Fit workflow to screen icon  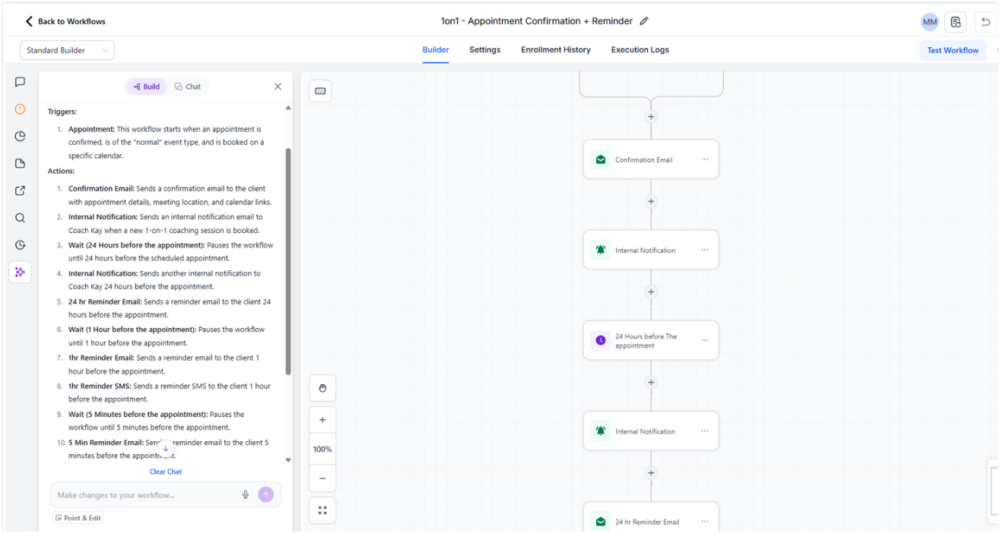[x=322, y=510]
